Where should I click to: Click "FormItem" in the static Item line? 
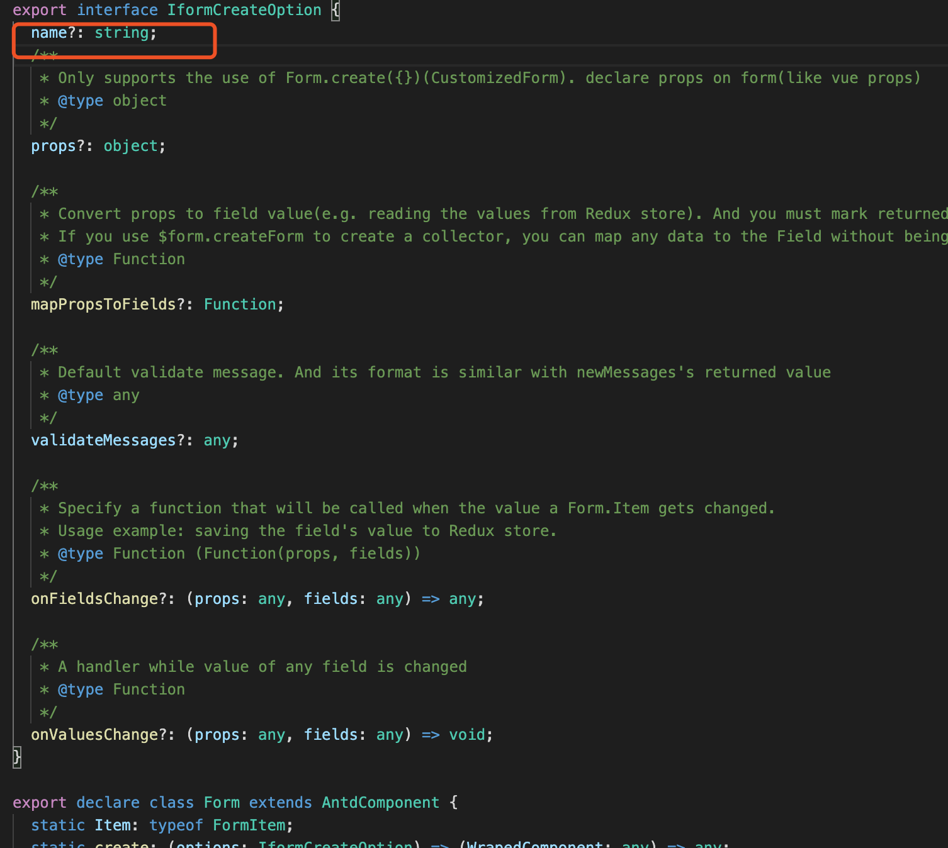(x=249, y=825)
